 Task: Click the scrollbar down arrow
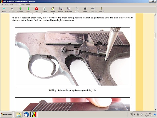(x=155, y=110)
